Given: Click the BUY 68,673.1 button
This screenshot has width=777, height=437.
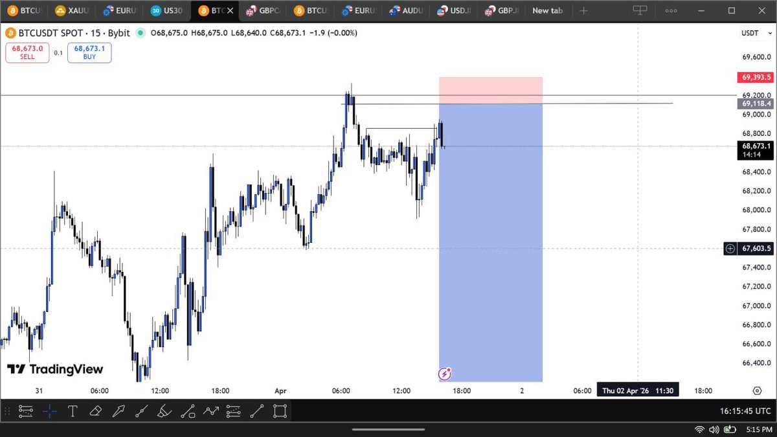Looking at the screenshot, I should (x=89, y=52).
